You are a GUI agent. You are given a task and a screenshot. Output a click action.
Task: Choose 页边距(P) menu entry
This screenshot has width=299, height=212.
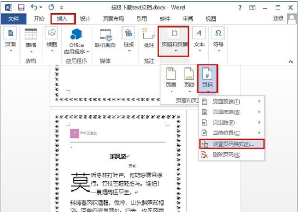coord(232,122)
